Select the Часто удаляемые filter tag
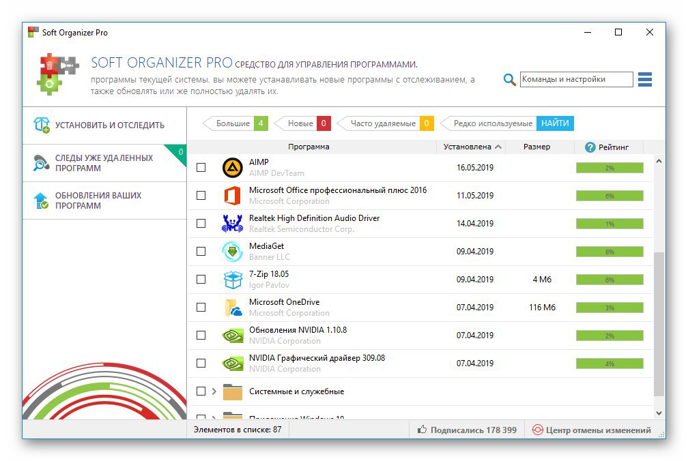The height and width of the screenshot is (461, 688). coord(385,123)
